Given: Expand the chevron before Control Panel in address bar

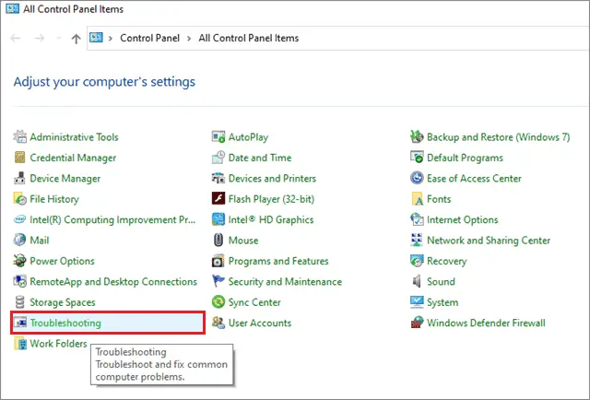Looking at the screenshot, I should coord(111,39).
